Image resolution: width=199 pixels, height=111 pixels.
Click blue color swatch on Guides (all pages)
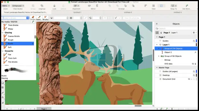[196, 71]
